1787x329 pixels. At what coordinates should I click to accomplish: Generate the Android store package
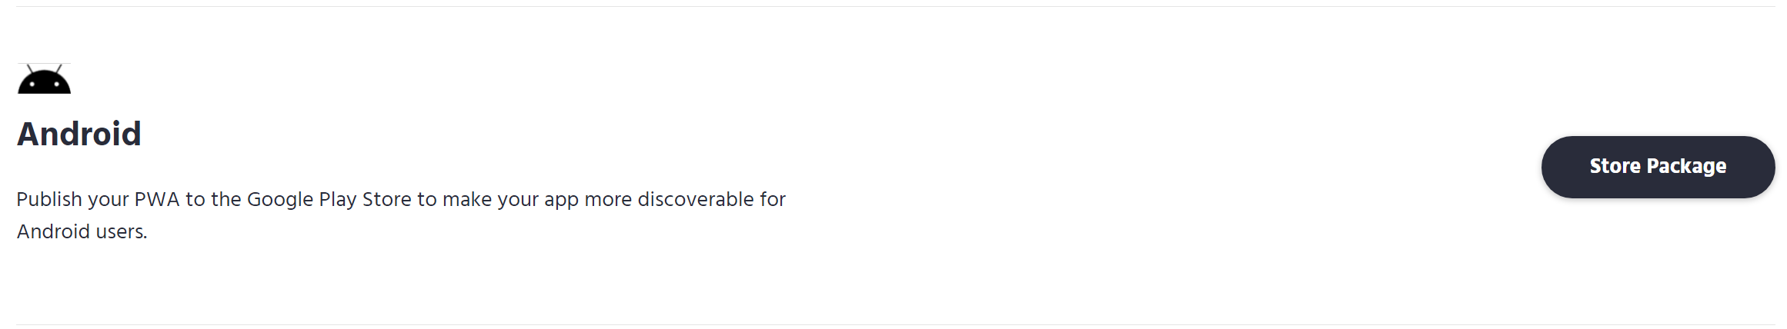pyautogui.click(x=1658, y=167)
